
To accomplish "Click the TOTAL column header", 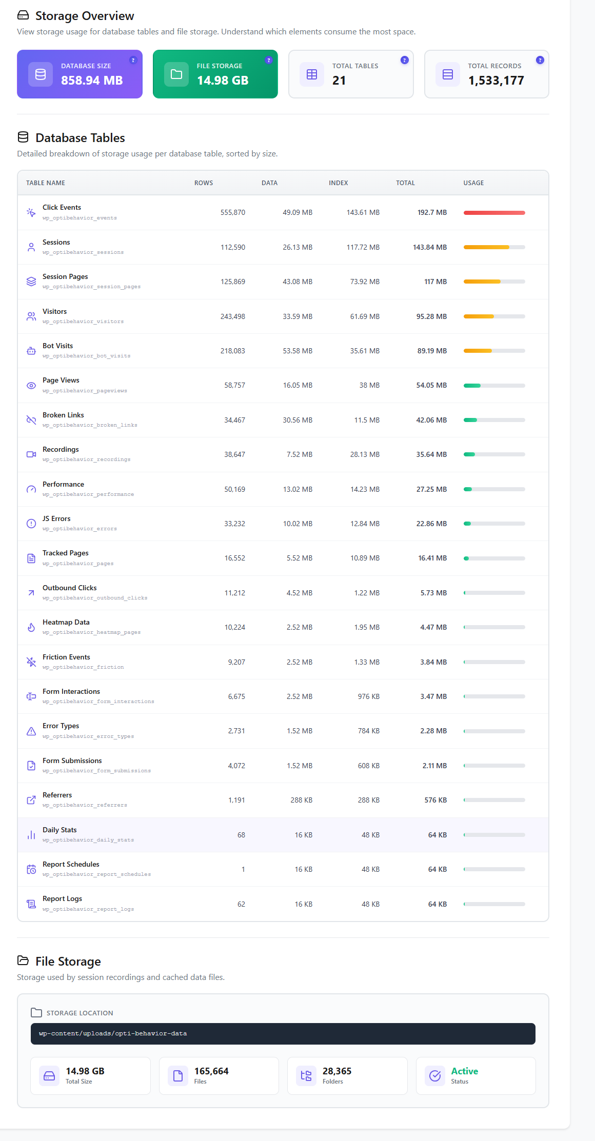I will click(x=405, y=183).
